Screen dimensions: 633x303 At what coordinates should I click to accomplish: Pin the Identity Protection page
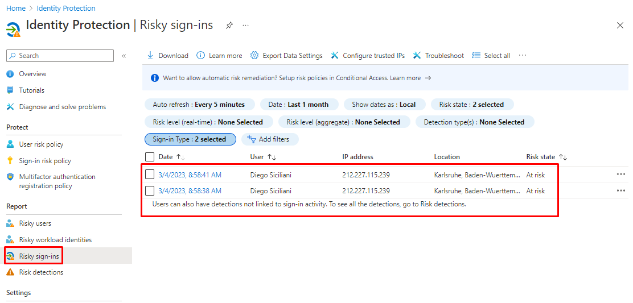(229, 26)
